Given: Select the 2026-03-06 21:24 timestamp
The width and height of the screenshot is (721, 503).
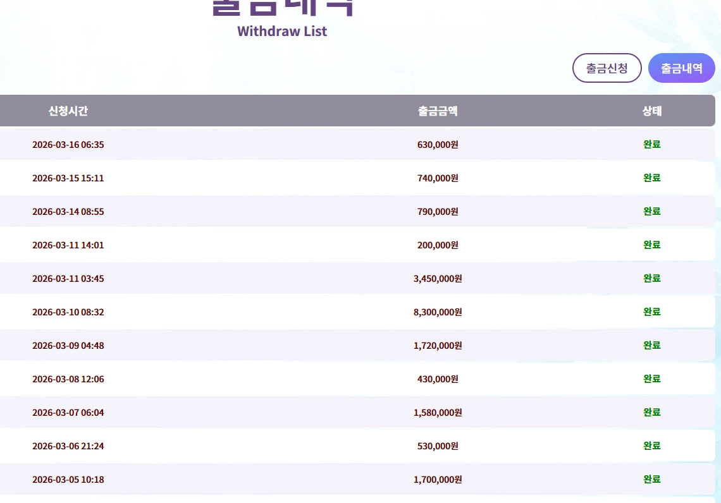Looking at the screenshot, I should (x=68, y=446).
